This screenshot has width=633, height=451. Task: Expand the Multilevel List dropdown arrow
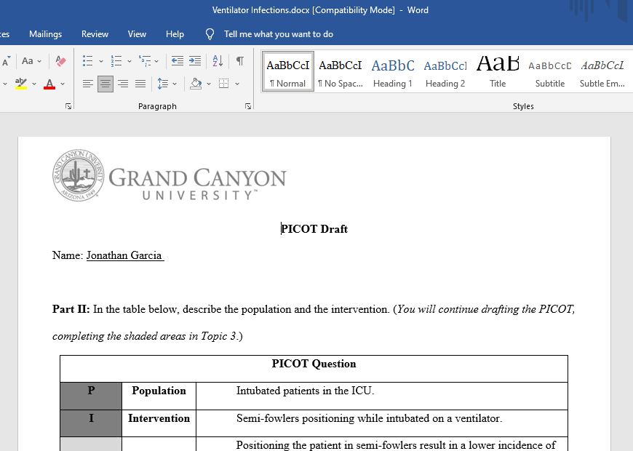tap(156, 61)
